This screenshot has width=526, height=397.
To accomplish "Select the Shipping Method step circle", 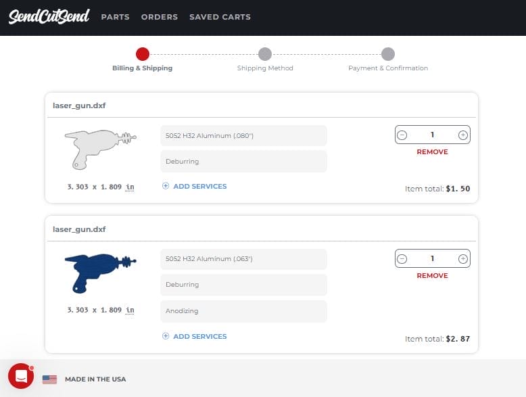I will pos(265,54).
